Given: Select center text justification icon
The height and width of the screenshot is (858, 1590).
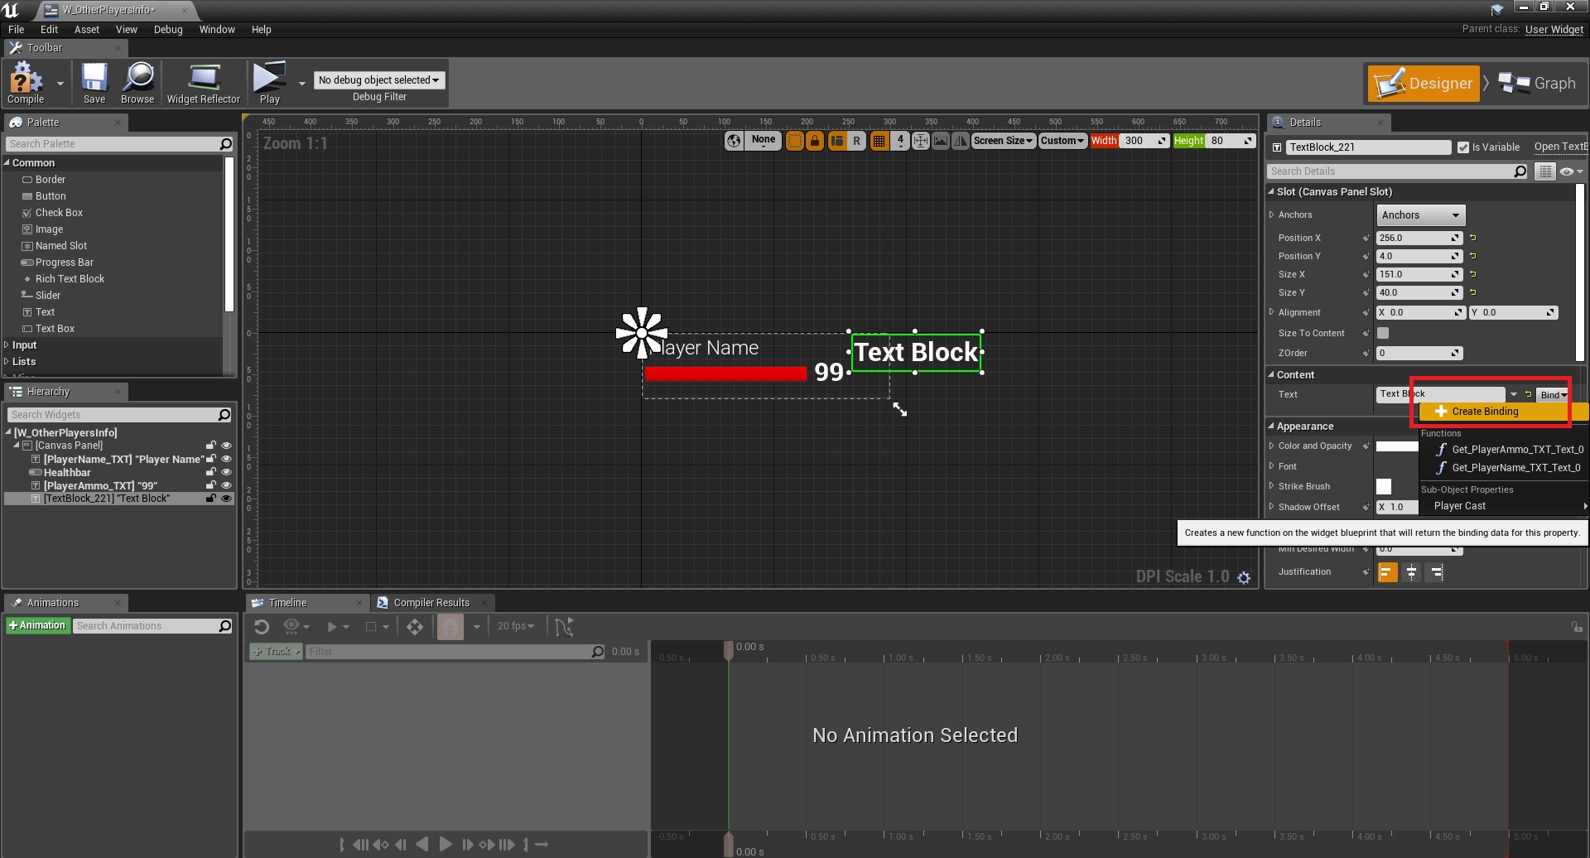Looking at the screenshot, I should pos(1412,572).
